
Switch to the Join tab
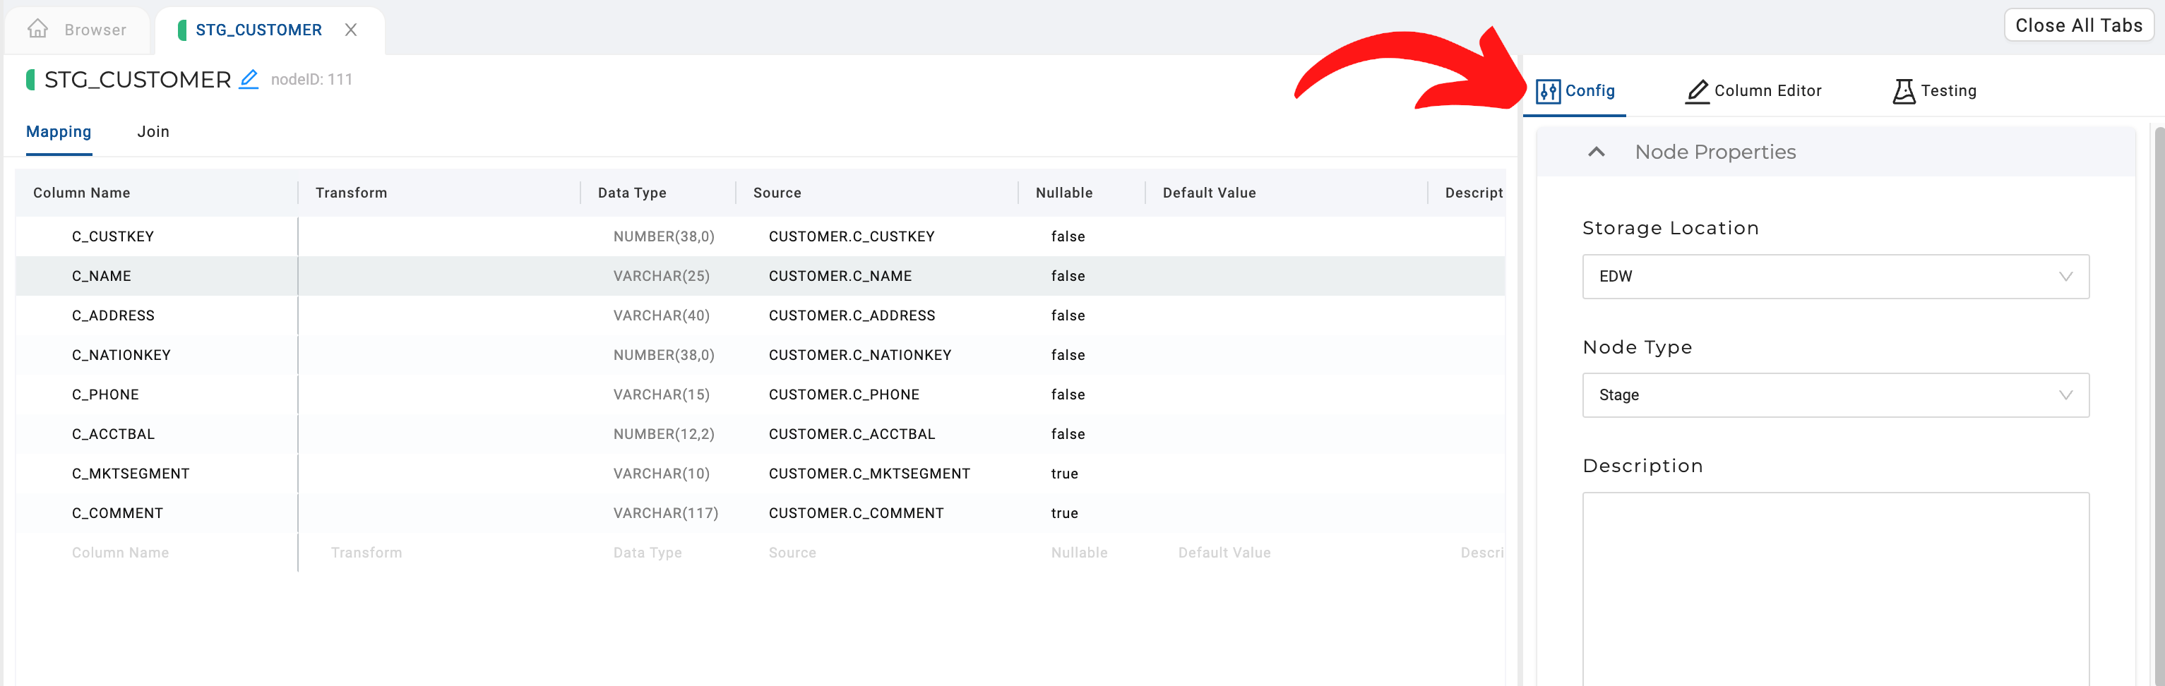154,132
